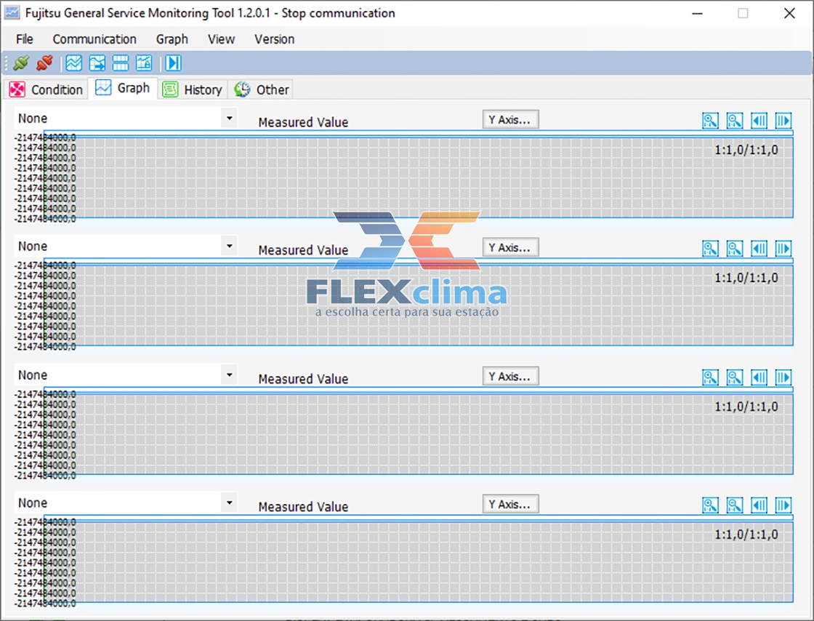Click the red plug stop communication icon

click(x=44, y=63)
